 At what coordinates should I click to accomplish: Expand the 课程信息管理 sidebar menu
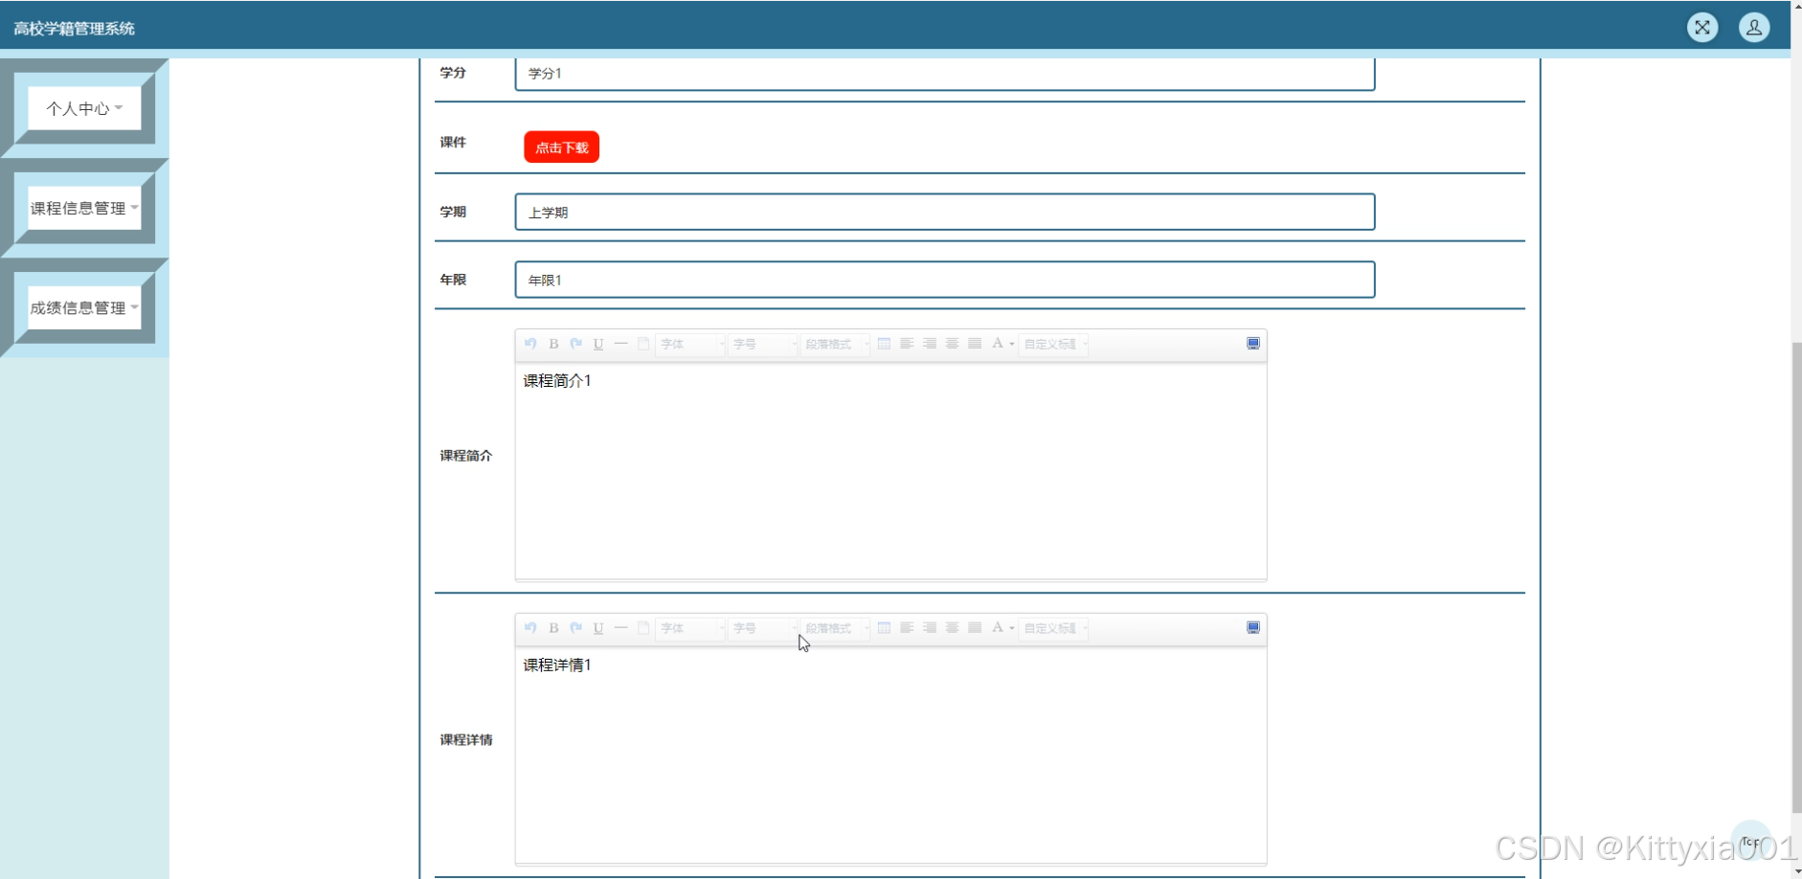coord(84,208)
